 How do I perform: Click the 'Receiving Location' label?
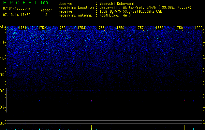click(x=76, y=7)
